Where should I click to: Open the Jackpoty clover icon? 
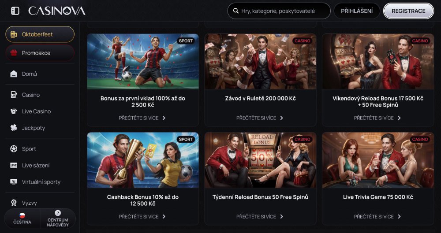point(14,128)
